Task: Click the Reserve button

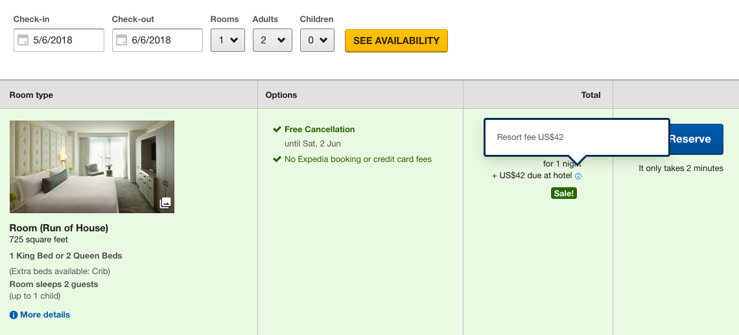Action: pos(694,139)
